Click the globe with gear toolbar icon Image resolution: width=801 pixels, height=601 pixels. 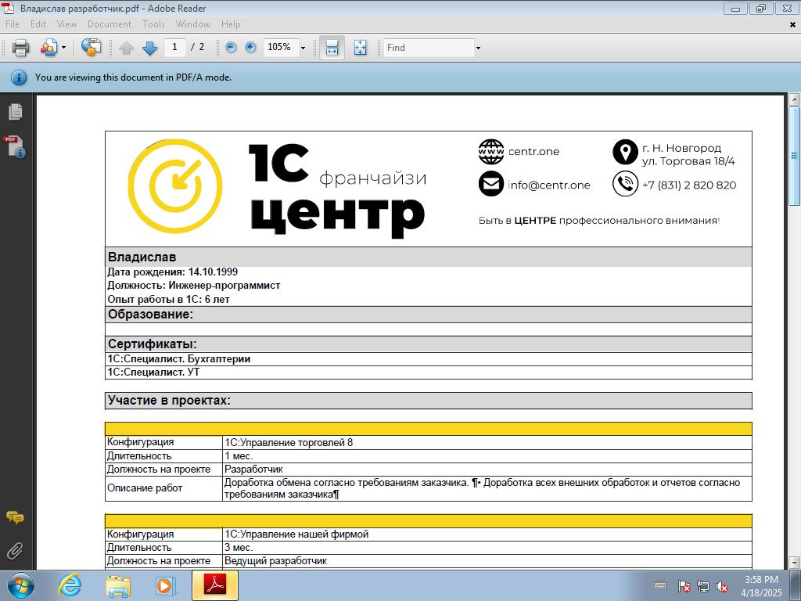[91, 48]
